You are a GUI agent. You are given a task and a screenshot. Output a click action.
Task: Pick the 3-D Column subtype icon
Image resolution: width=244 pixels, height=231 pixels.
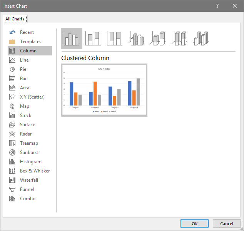[201, 38]
